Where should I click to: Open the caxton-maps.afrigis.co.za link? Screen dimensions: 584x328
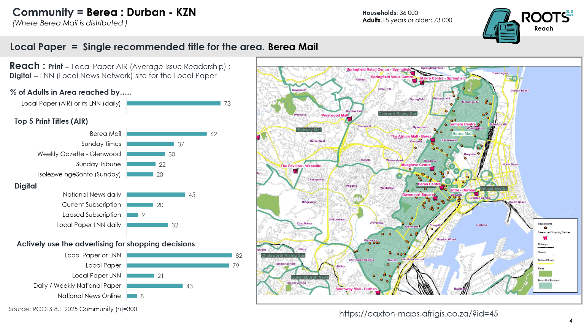(x=418, y=314)
